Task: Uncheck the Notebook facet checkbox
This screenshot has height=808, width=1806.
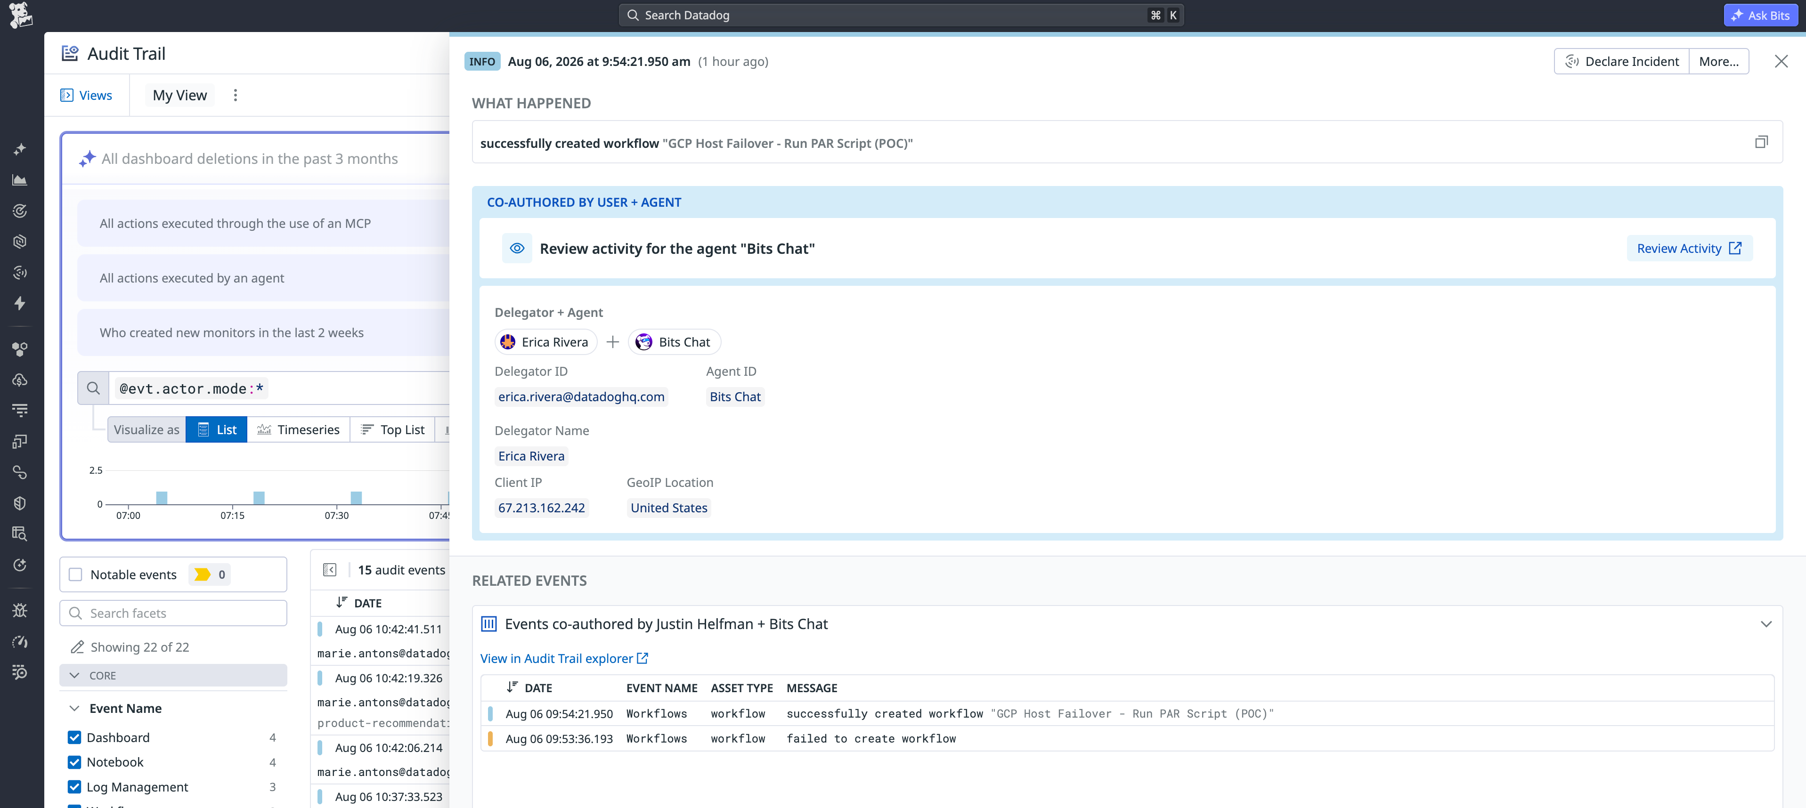Action: (x=74, y=762)
